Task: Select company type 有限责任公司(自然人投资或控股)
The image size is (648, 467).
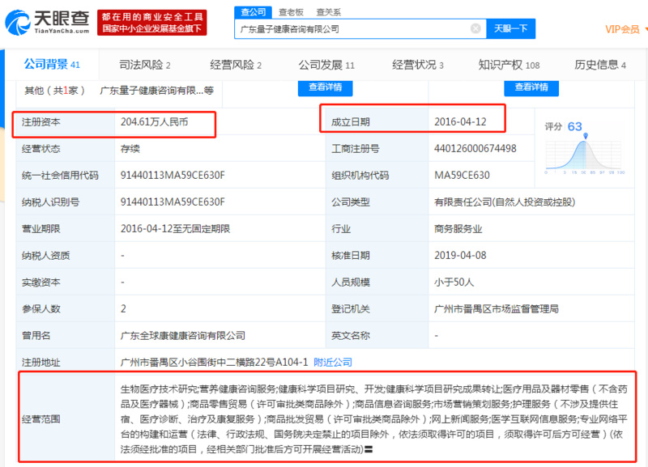Action: click(504, 202)
